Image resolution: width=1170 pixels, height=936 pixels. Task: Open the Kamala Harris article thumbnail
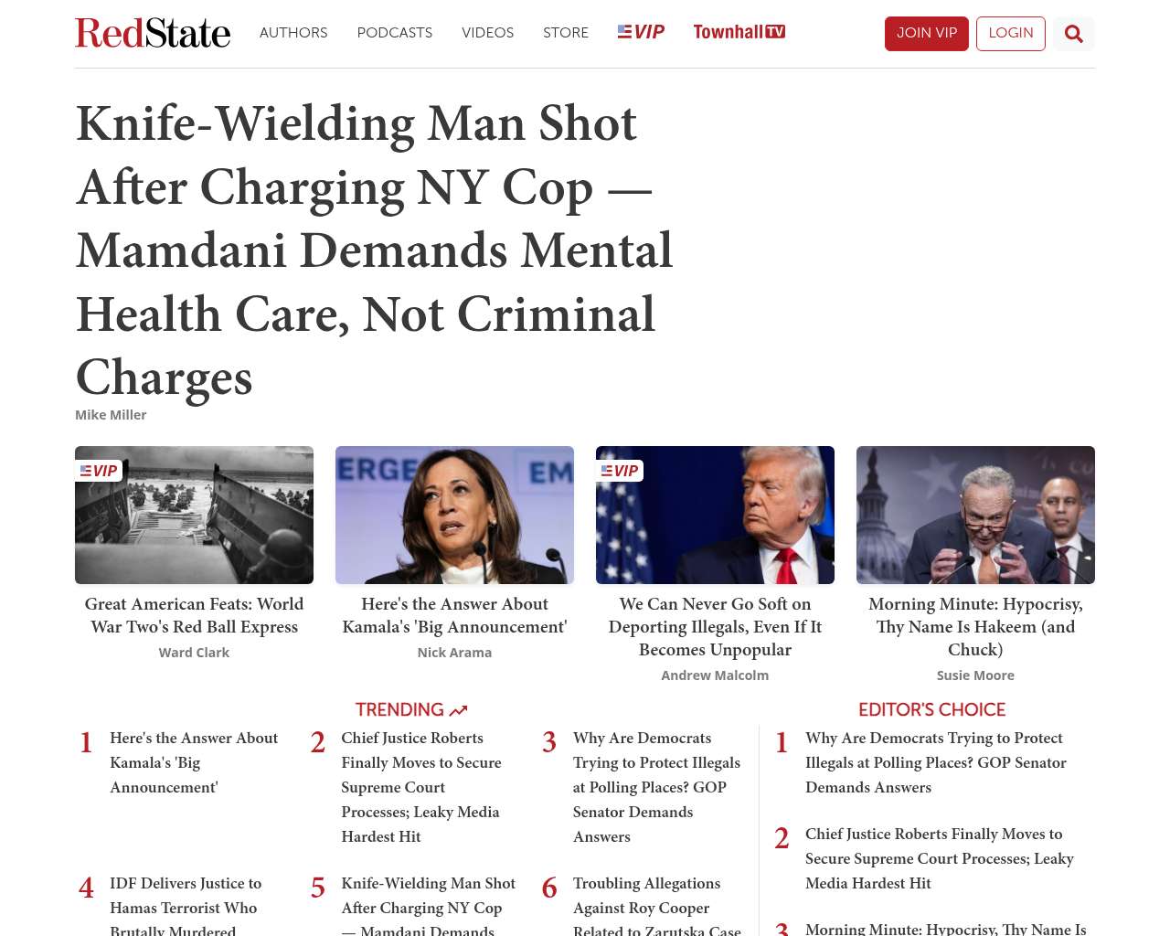pyautogui.click(x=454, y=515)
